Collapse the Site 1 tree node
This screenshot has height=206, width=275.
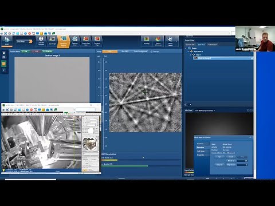pos(190,55)
